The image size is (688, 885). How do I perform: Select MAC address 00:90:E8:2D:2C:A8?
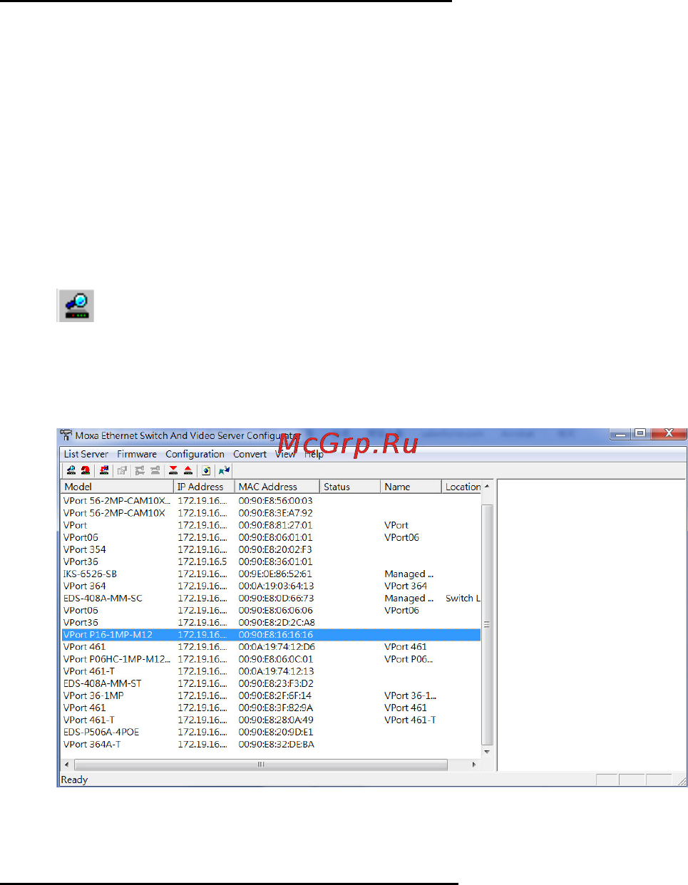(x=277, y=622)
